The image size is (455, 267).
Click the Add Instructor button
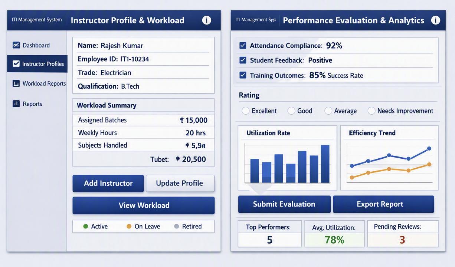pyautogui.click(x=108, y=183)
